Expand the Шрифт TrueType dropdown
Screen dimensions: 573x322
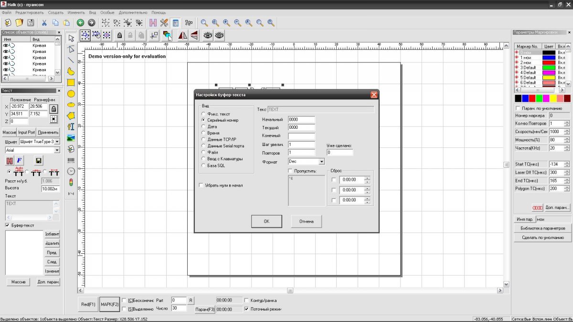coord(57,142)
